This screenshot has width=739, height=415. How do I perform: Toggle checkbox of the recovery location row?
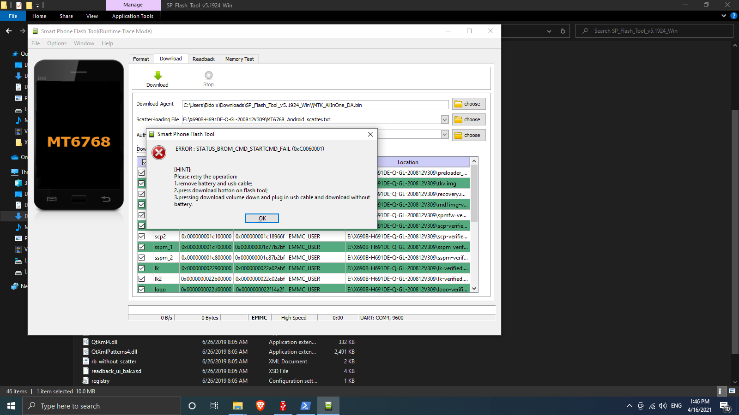pos(142,194)
